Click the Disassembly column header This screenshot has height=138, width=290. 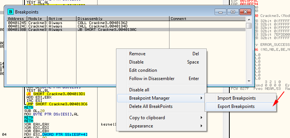point(123,19)
